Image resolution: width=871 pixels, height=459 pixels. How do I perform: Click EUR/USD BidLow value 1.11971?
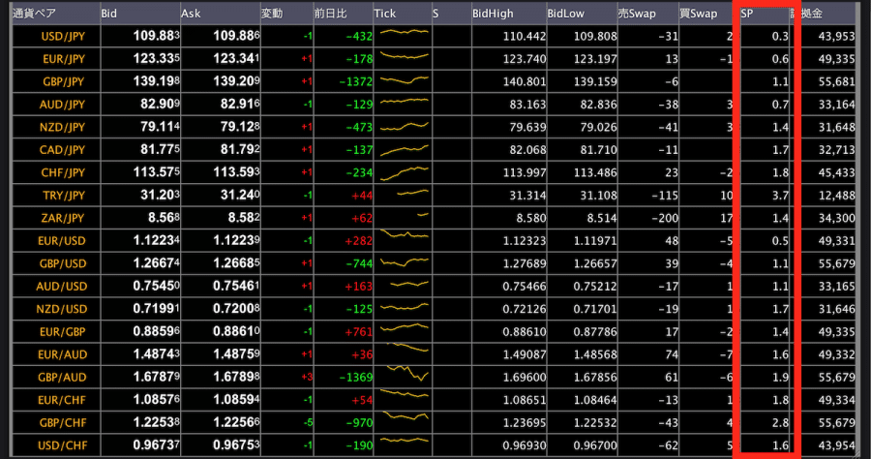pos(595,242)
